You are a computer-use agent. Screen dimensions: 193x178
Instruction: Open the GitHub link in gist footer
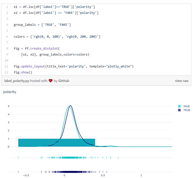(x=64, y=81)
